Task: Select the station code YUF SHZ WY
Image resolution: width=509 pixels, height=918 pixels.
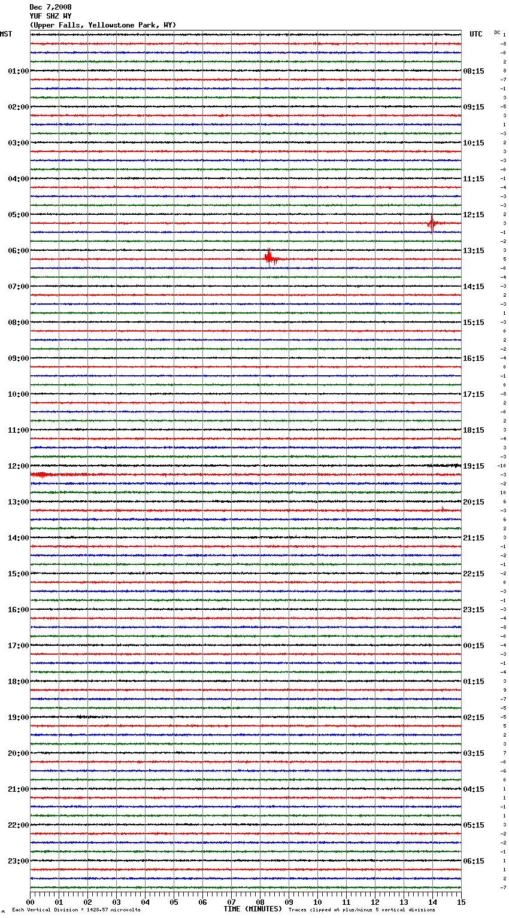Action: 50,16
